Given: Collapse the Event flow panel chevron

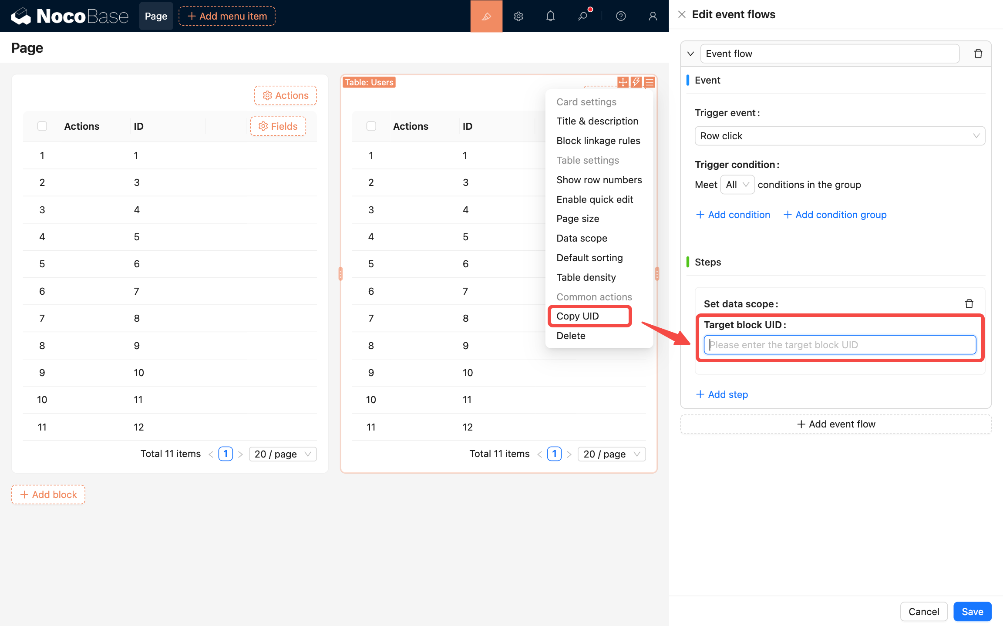Looking at the screenshot, I should [x=690, y=54].
